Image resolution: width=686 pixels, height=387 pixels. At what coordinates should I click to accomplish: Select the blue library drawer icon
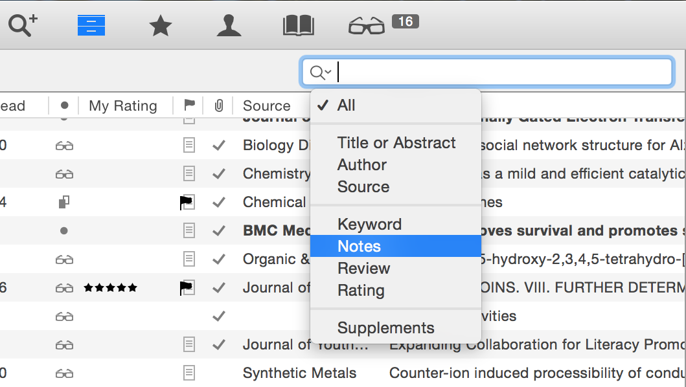(91, 25)
